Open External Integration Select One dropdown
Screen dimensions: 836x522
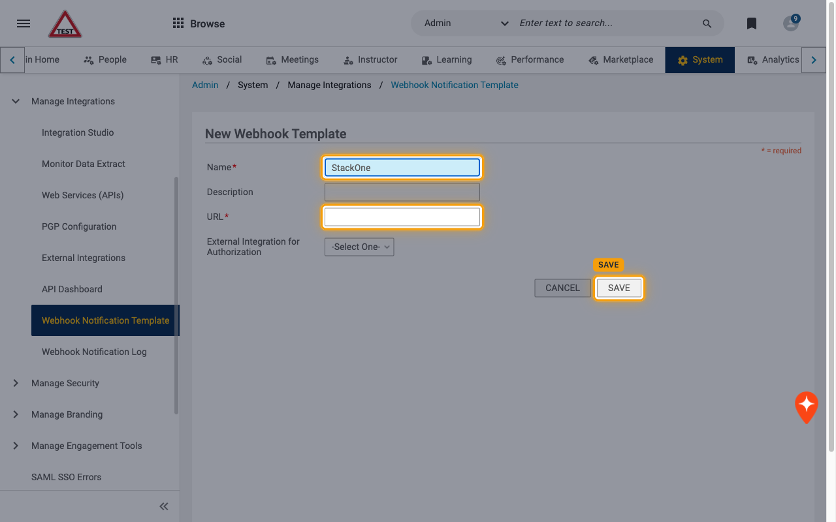359,247
